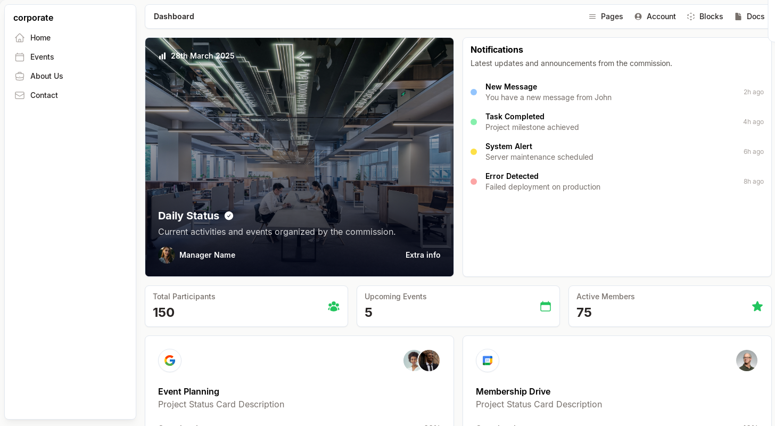Image resolution: width=775 pixels, height=426 pixels.
Task: Open the Docs link in top bar
Action: (x=749, y=17)
